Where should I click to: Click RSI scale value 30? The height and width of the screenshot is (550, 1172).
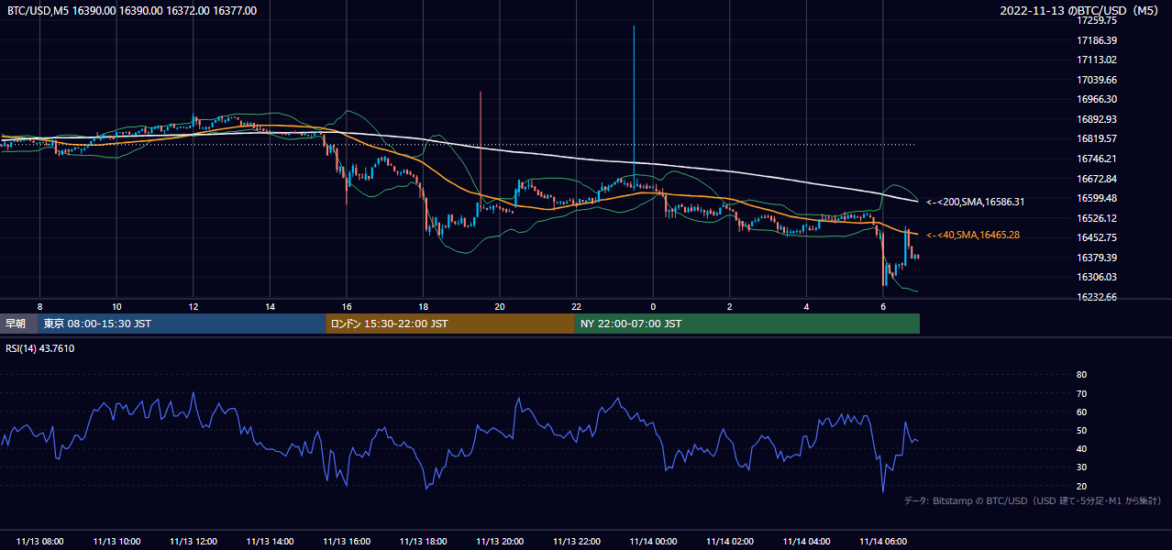coord(1081,467)
